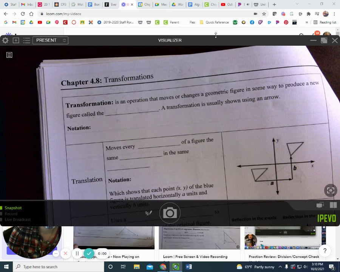The height and width of the screenshot is (272, 340).
Task: Finish the Loom recording with the checkmark
Action: pos(89,253)
